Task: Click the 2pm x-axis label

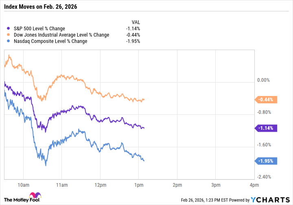Action: [177, 185]
